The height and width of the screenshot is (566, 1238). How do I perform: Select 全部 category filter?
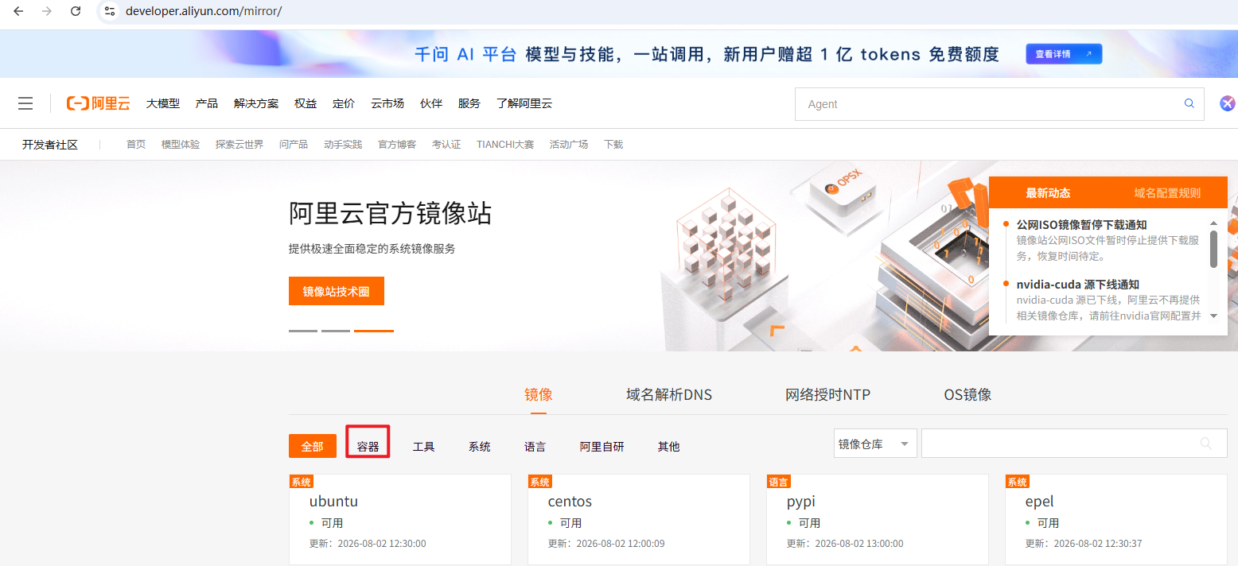click(x=312, y=446)
